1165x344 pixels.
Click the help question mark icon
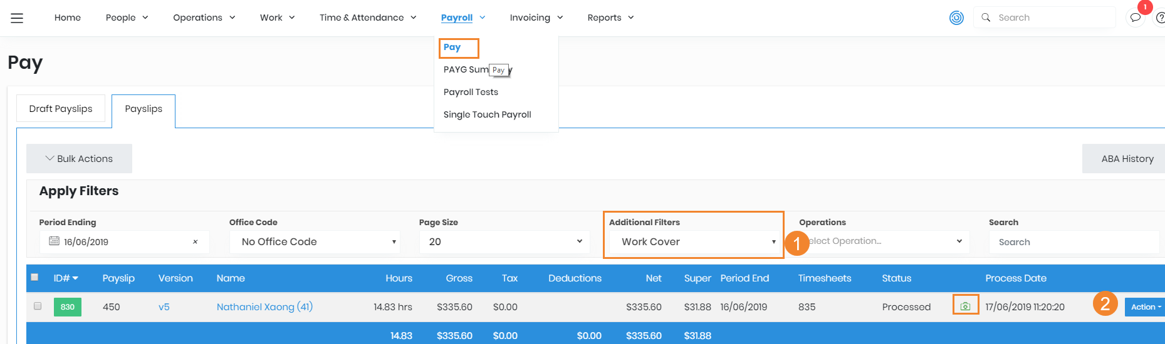[1160, 18]
